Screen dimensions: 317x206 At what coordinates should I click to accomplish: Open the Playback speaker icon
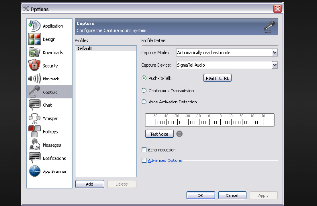[x=34, y=79]
